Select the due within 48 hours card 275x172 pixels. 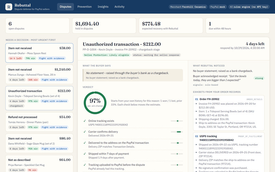click(x=237, y=26)
